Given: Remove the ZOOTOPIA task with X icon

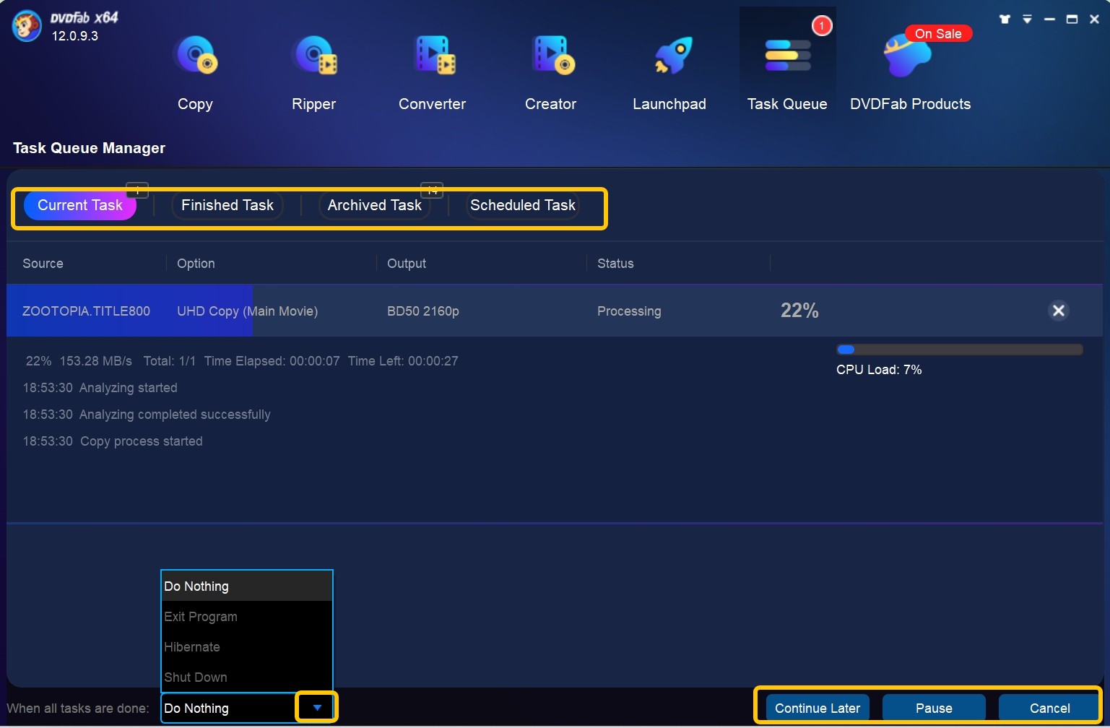Looking at the screenshot, I should click(1058, 311).
